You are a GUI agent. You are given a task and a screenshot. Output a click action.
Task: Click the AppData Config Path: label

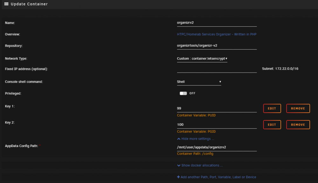[x=22, y=146]
